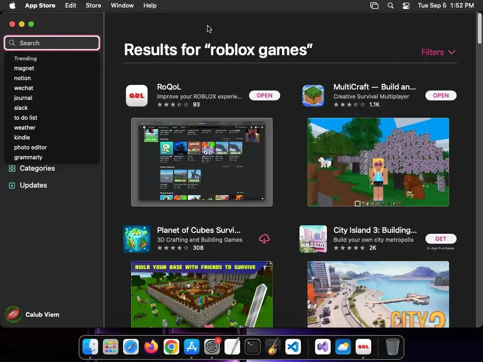Open the MultiCraft grass block icon
The width and height of the screenshot is (483, 362).
coord(313,96)
